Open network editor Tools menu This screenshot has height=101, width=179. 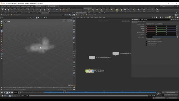pos(92,17)
